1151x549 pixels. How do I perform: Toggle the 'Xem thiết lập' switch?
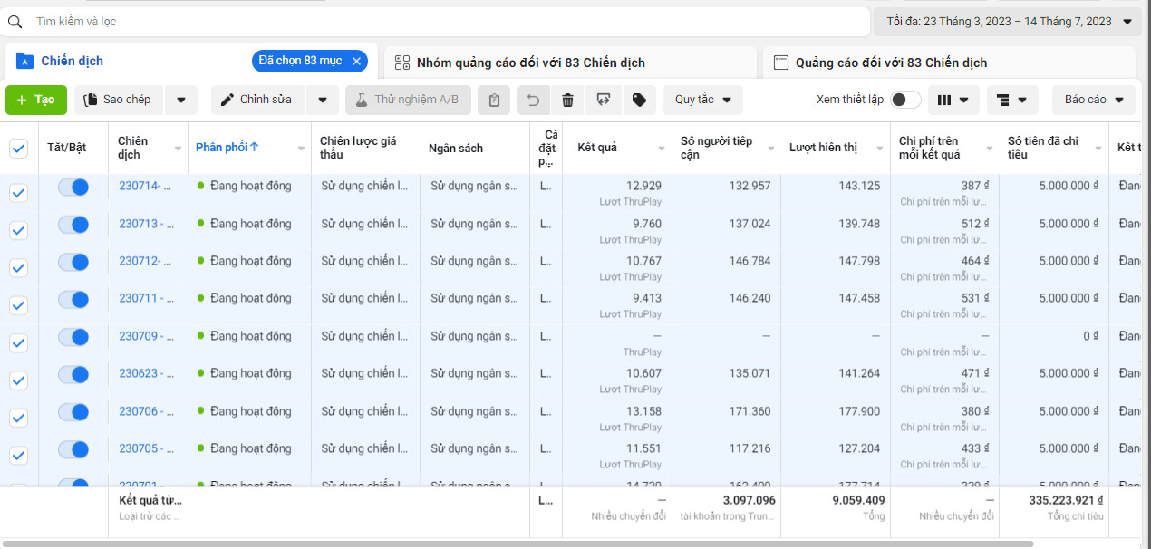[905, 100]
